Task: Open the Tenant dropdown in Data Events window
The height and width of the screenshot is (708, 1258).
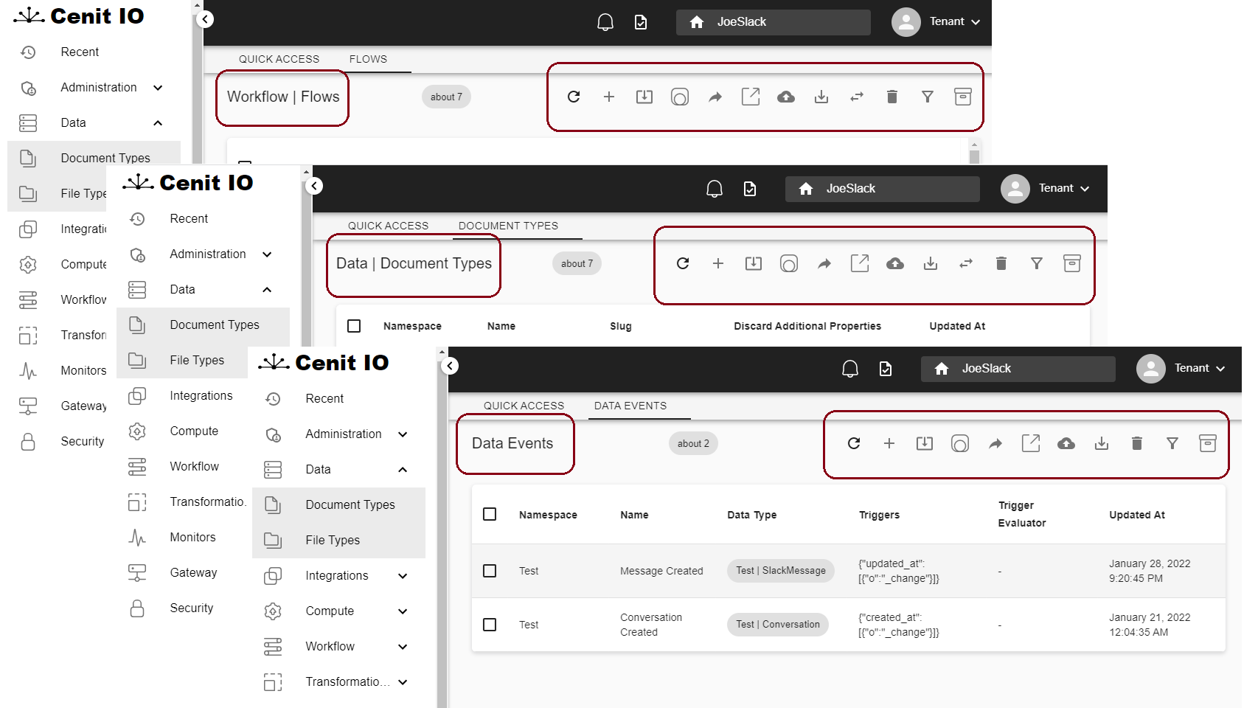Action: click(1199, 369)
